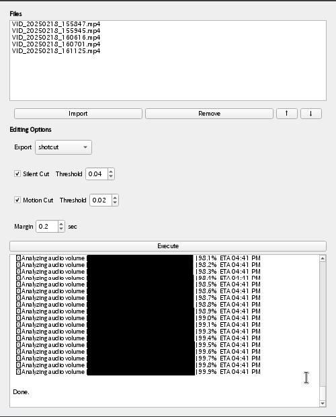Screen dimensions: 336x417
Task: Decrease the Motion Cut threshold value
Action: click(115, 203)
